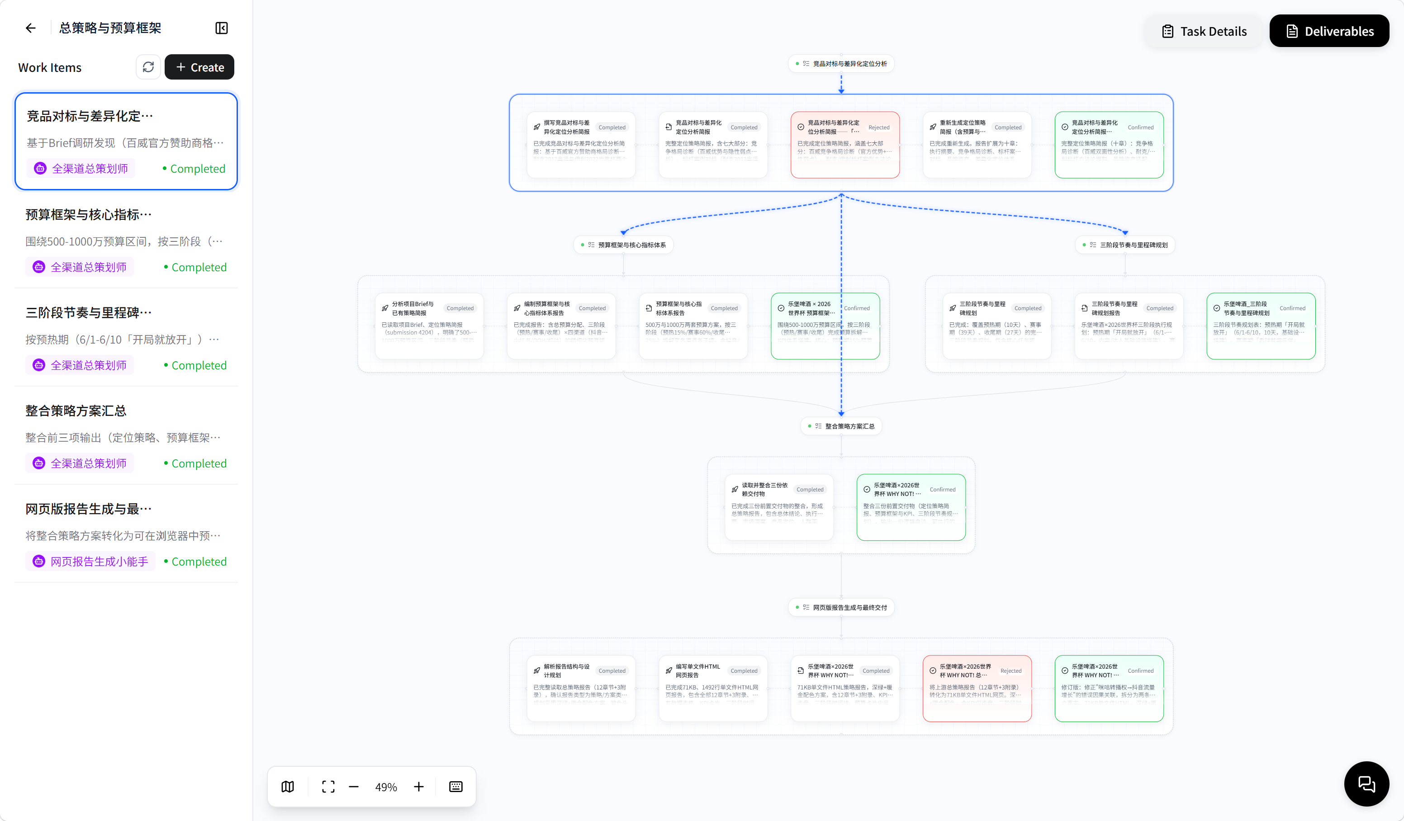Click Completed status of 三阶段节奏与里程碑 work item
Image resolution: width=1404 pixels, height=821 pixels.
pyautogui.click(x=195, y=365)
